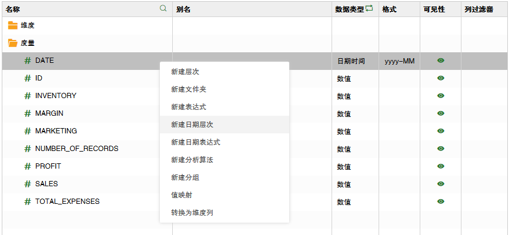512x235 pixels.
Task: Select 转换为维度列 in the context menu
Action: [192, 213]
